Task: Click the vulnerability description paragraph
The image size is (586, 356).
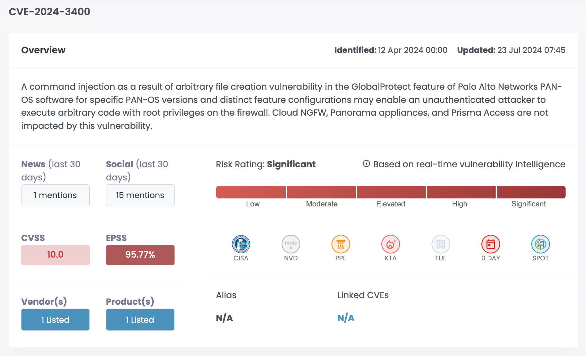Action: [x=292, y=106]
